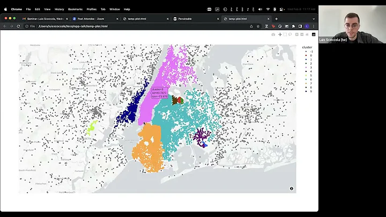Toggle cluster 1 in the legend
This screenshot has width=386, height=217.
tap(308, 60)
